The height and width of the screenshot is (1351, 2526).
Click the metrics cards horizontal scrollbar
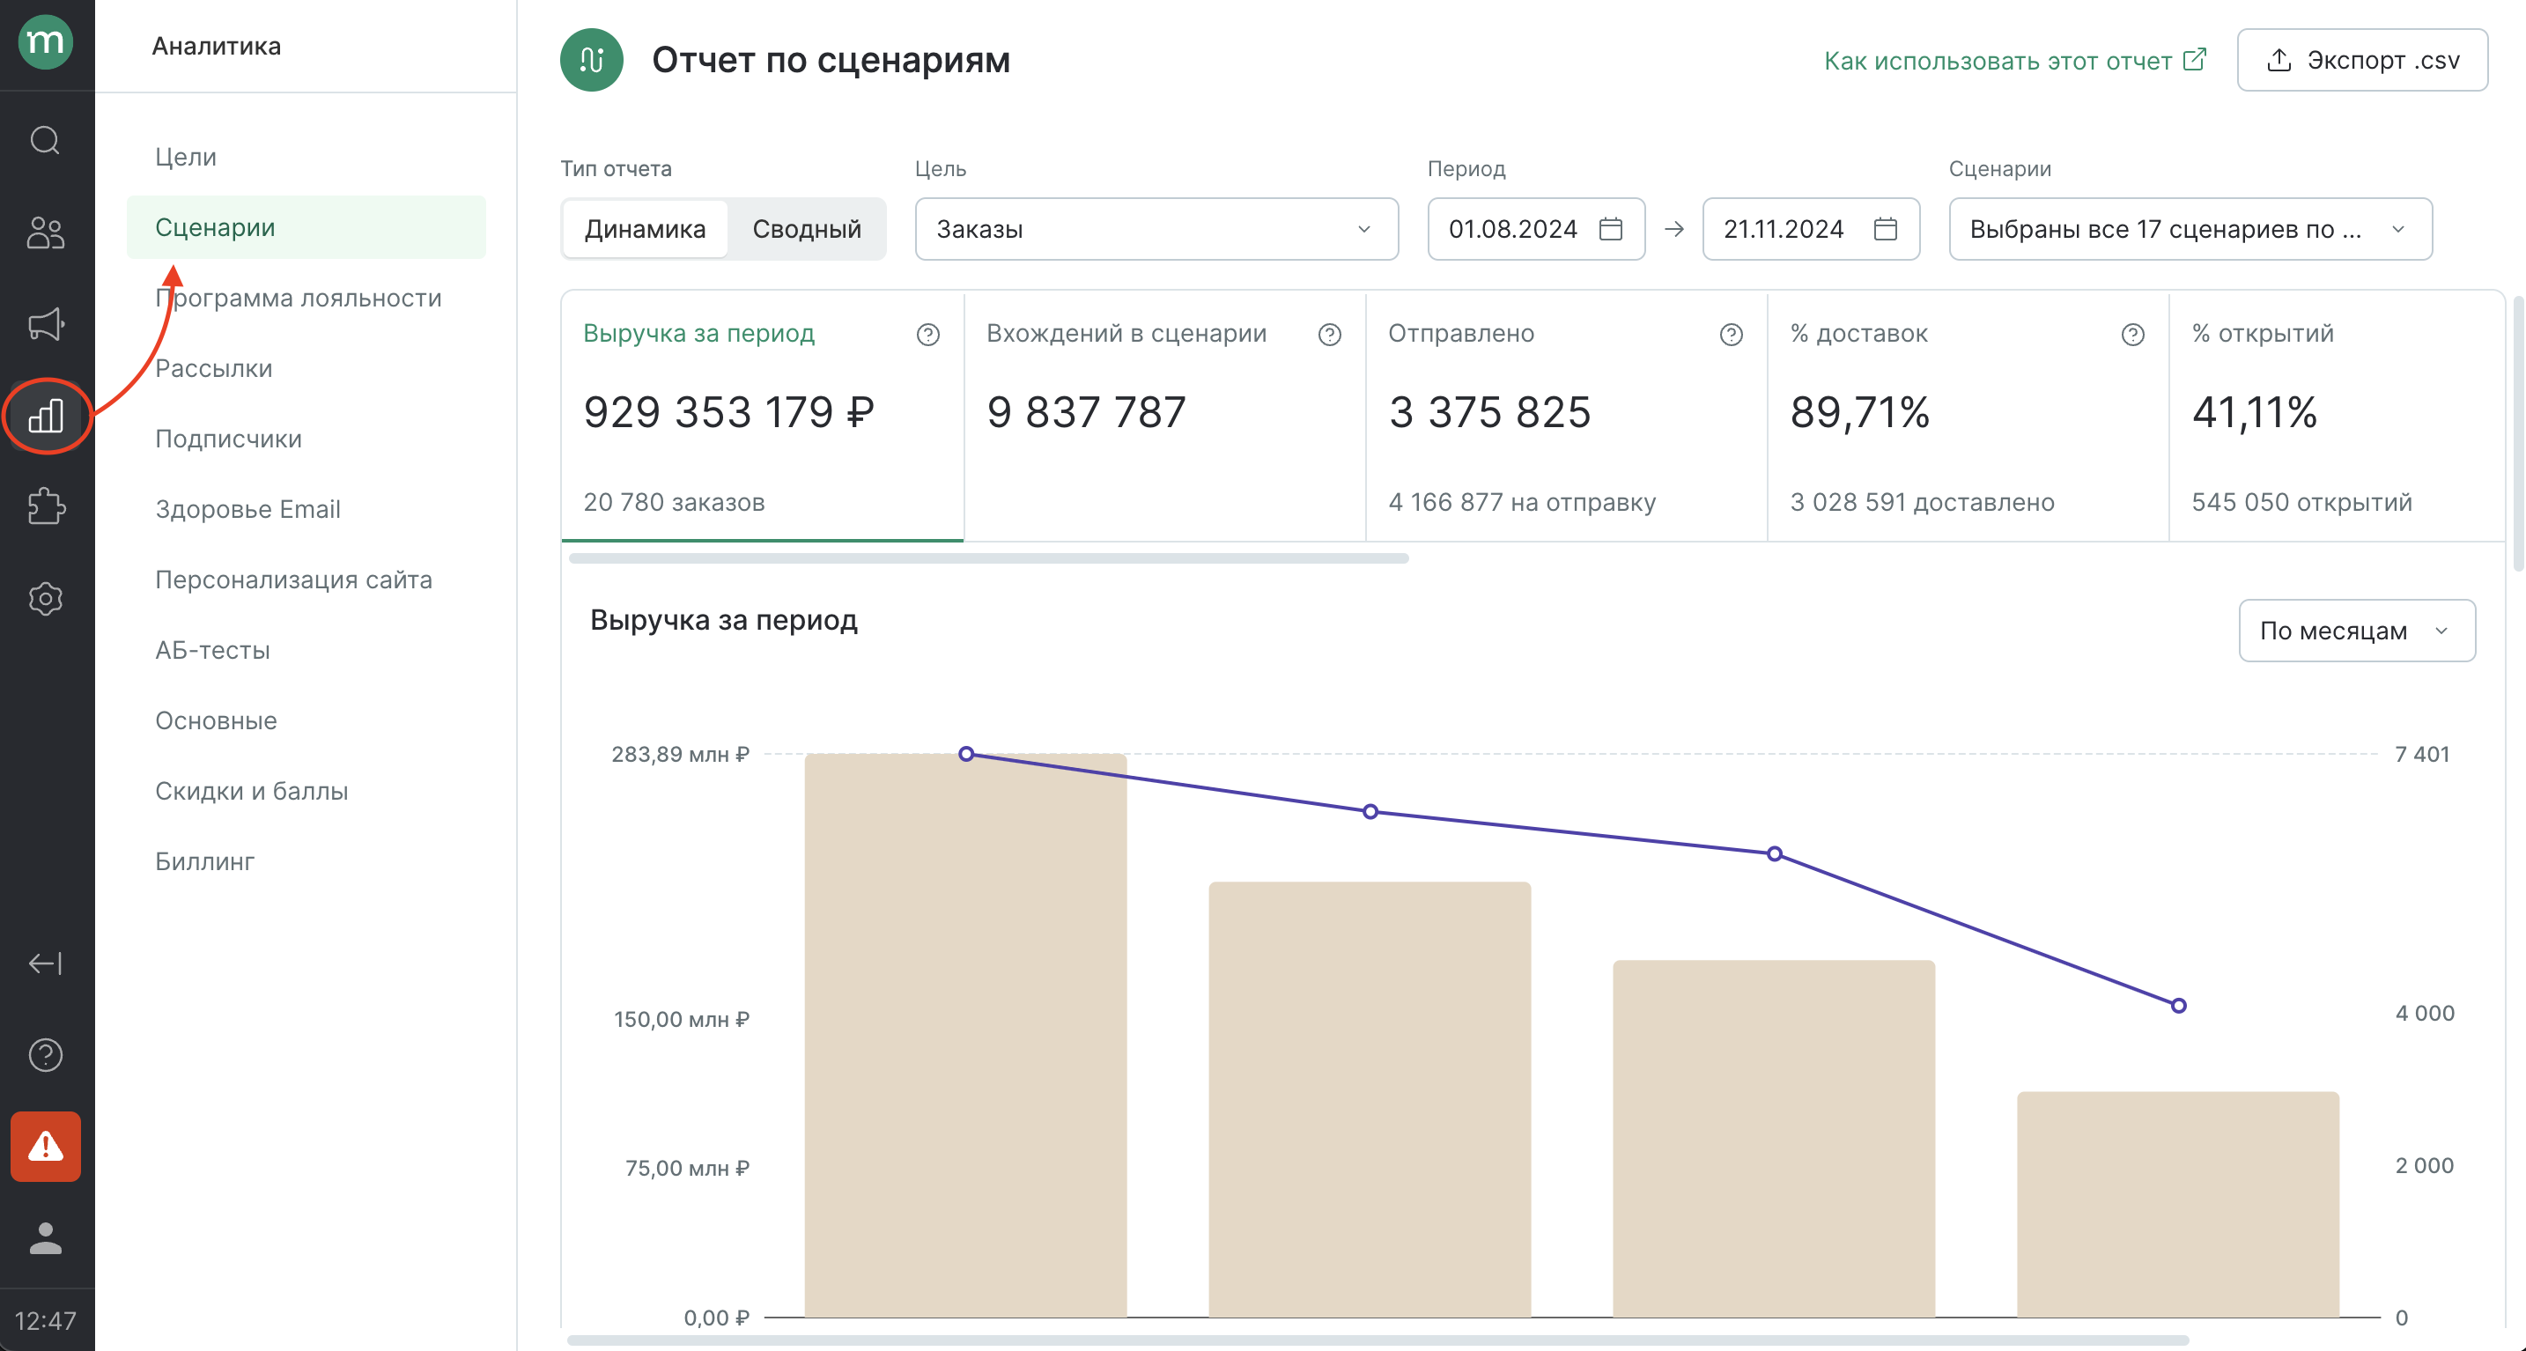(988, 557)
